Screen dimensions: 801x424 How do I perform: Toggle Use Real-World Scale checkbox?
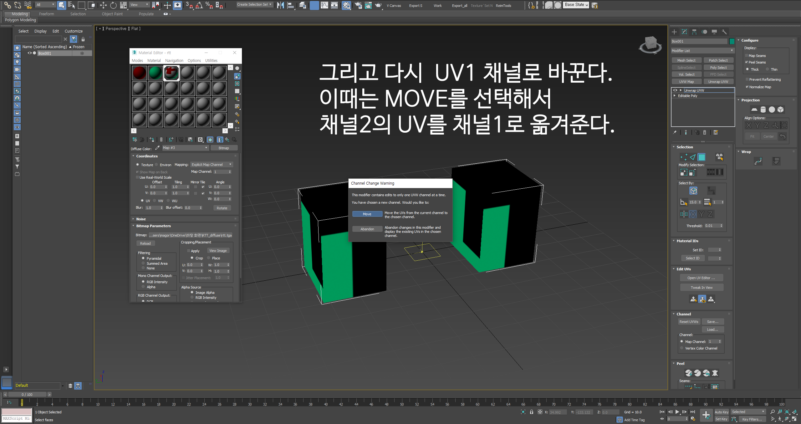(137, 177)
